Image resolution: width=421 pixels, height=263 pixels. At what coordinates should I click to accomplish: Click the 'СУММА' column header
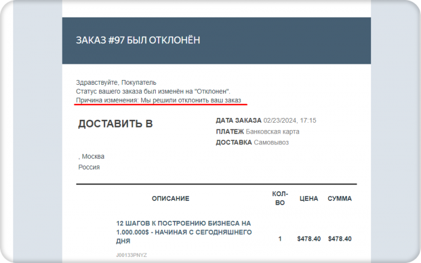[x=340, y=199]
